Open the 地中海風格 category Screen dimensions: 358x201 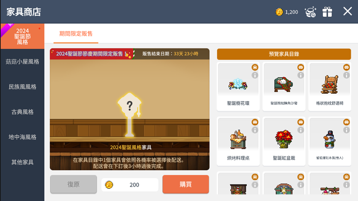22,137
